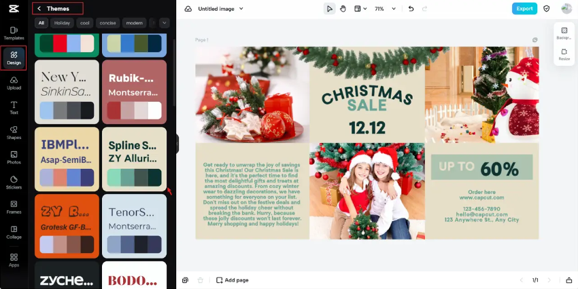Select the All filter tag
The image size is (578, 289).
tap(41, 23)
